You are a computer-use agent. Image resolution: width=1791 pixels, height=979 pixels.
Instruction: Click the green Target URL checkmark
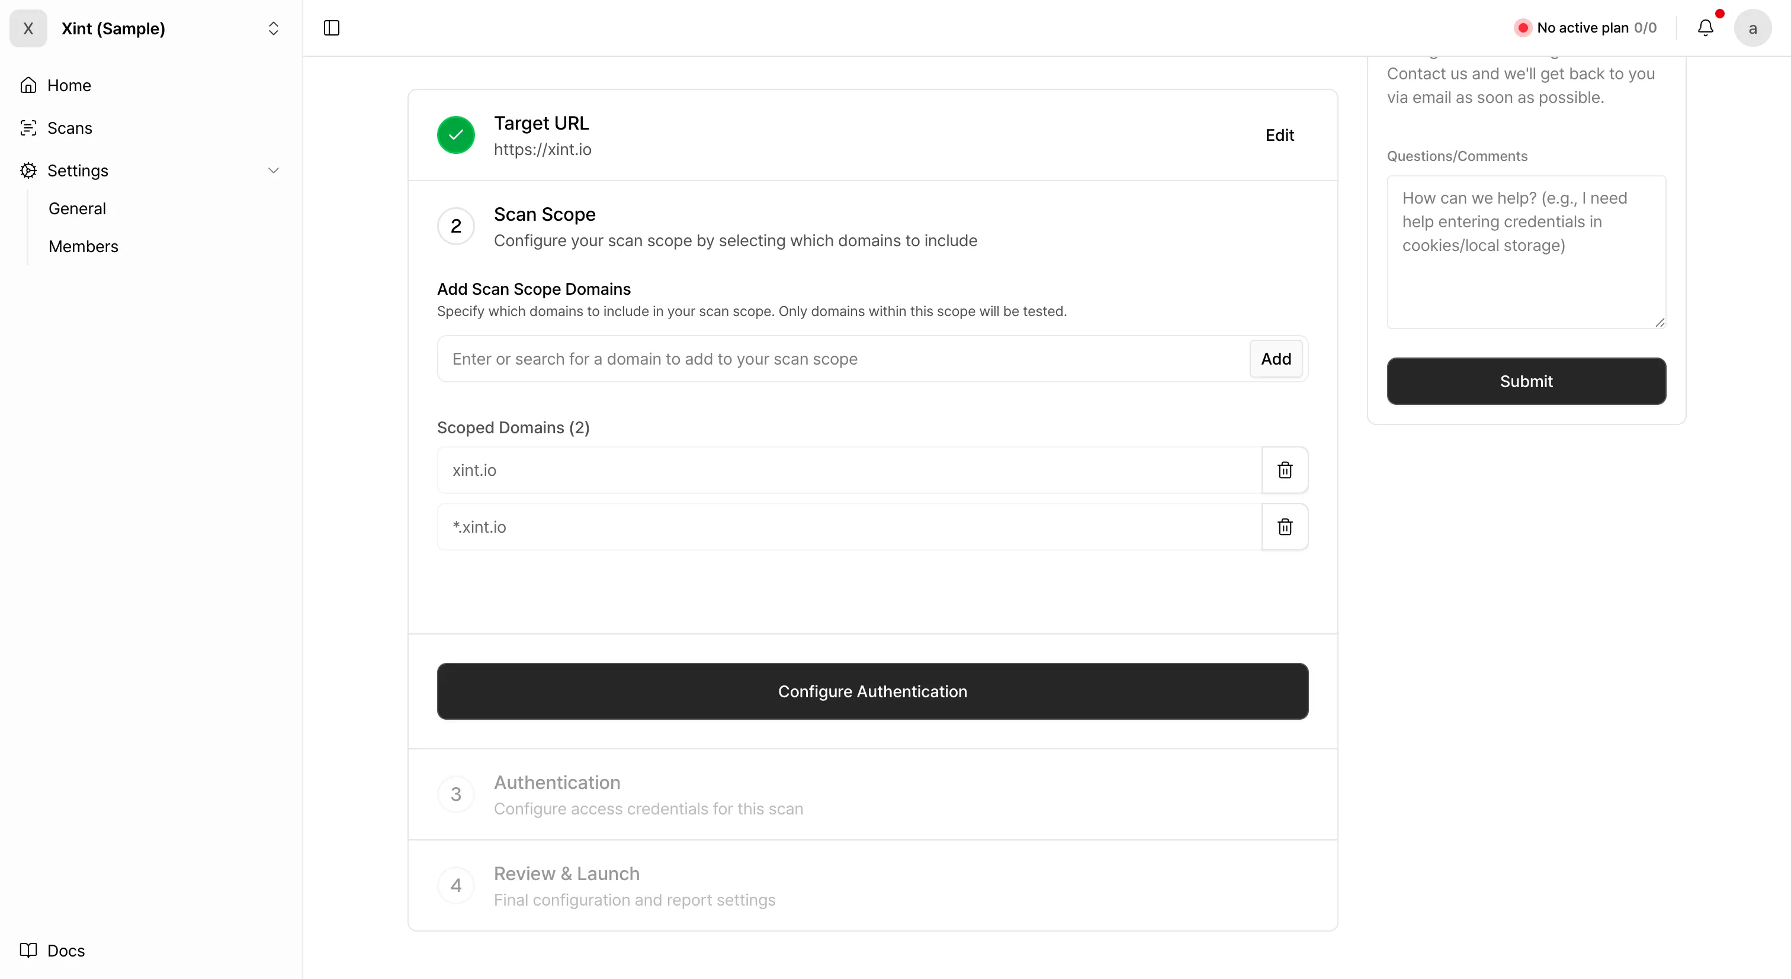click(x=455, y=135)
